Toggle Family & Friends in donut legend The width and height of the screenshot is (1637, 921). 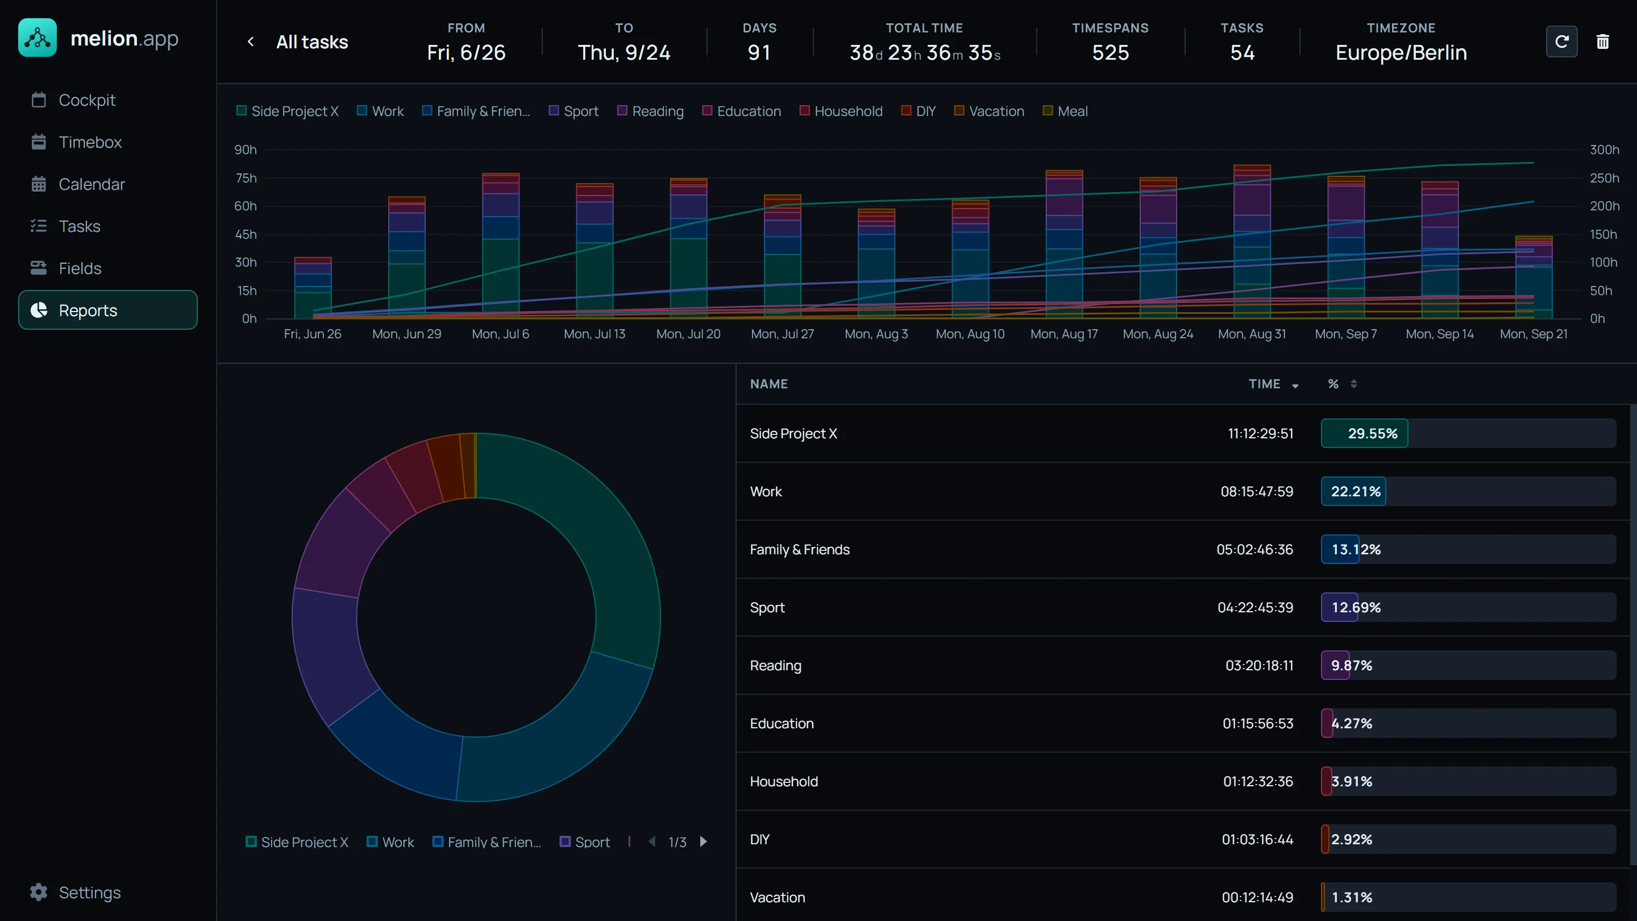487,841
